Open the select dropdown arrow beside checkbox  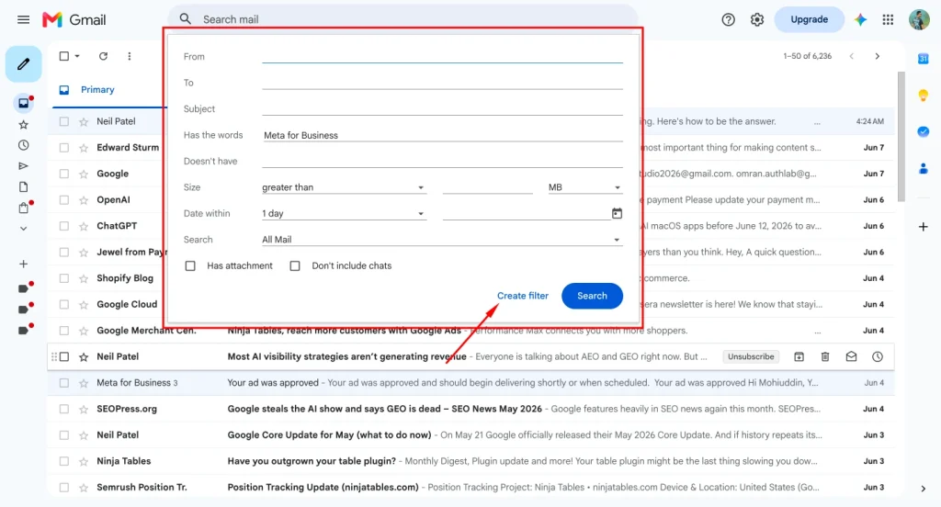[77, 56]
